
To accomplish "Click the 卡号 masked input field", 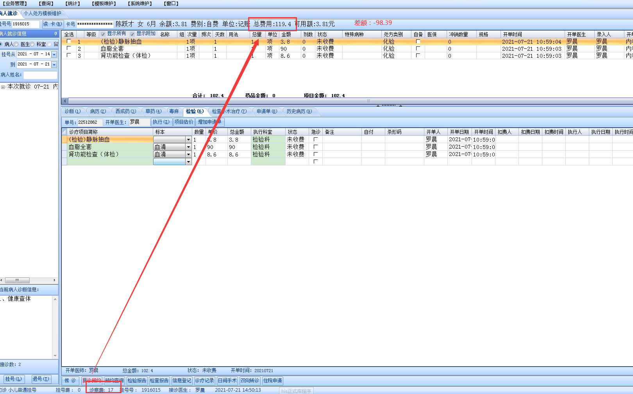I will [x=95, y=24].
